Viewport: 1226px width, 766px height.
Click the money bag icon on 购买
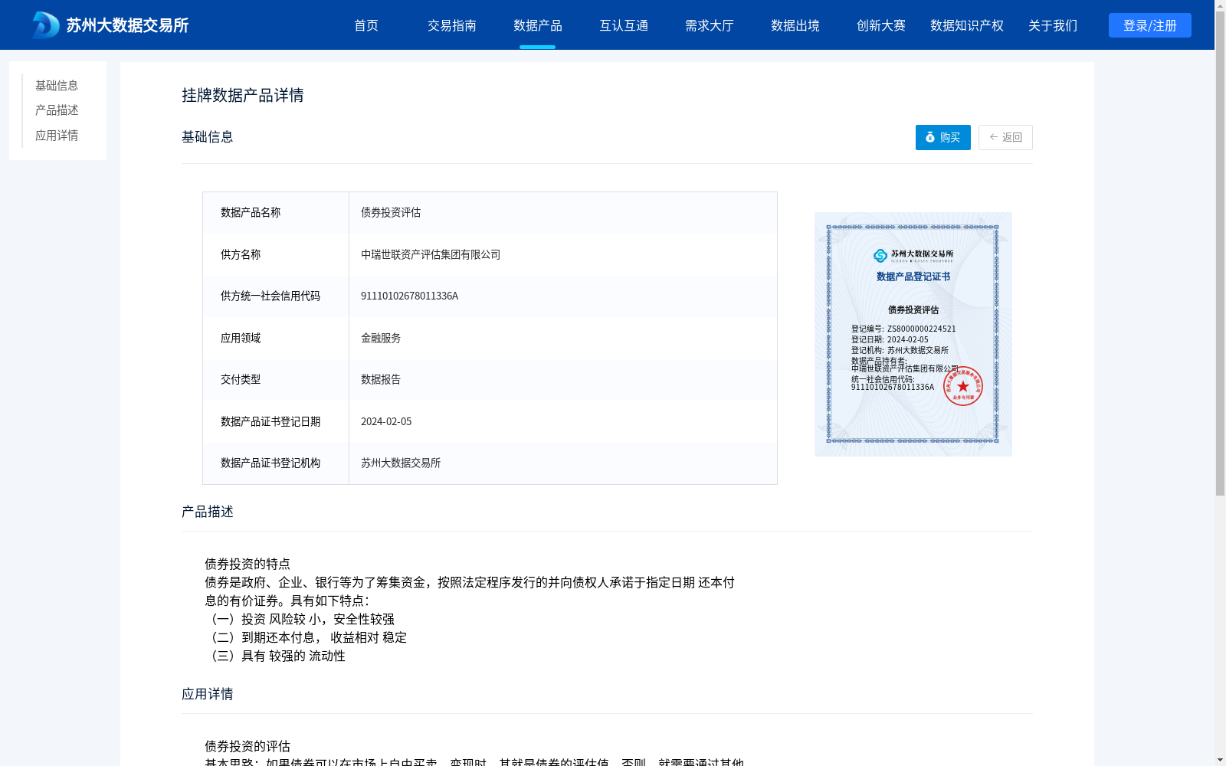tap(930, 137)
